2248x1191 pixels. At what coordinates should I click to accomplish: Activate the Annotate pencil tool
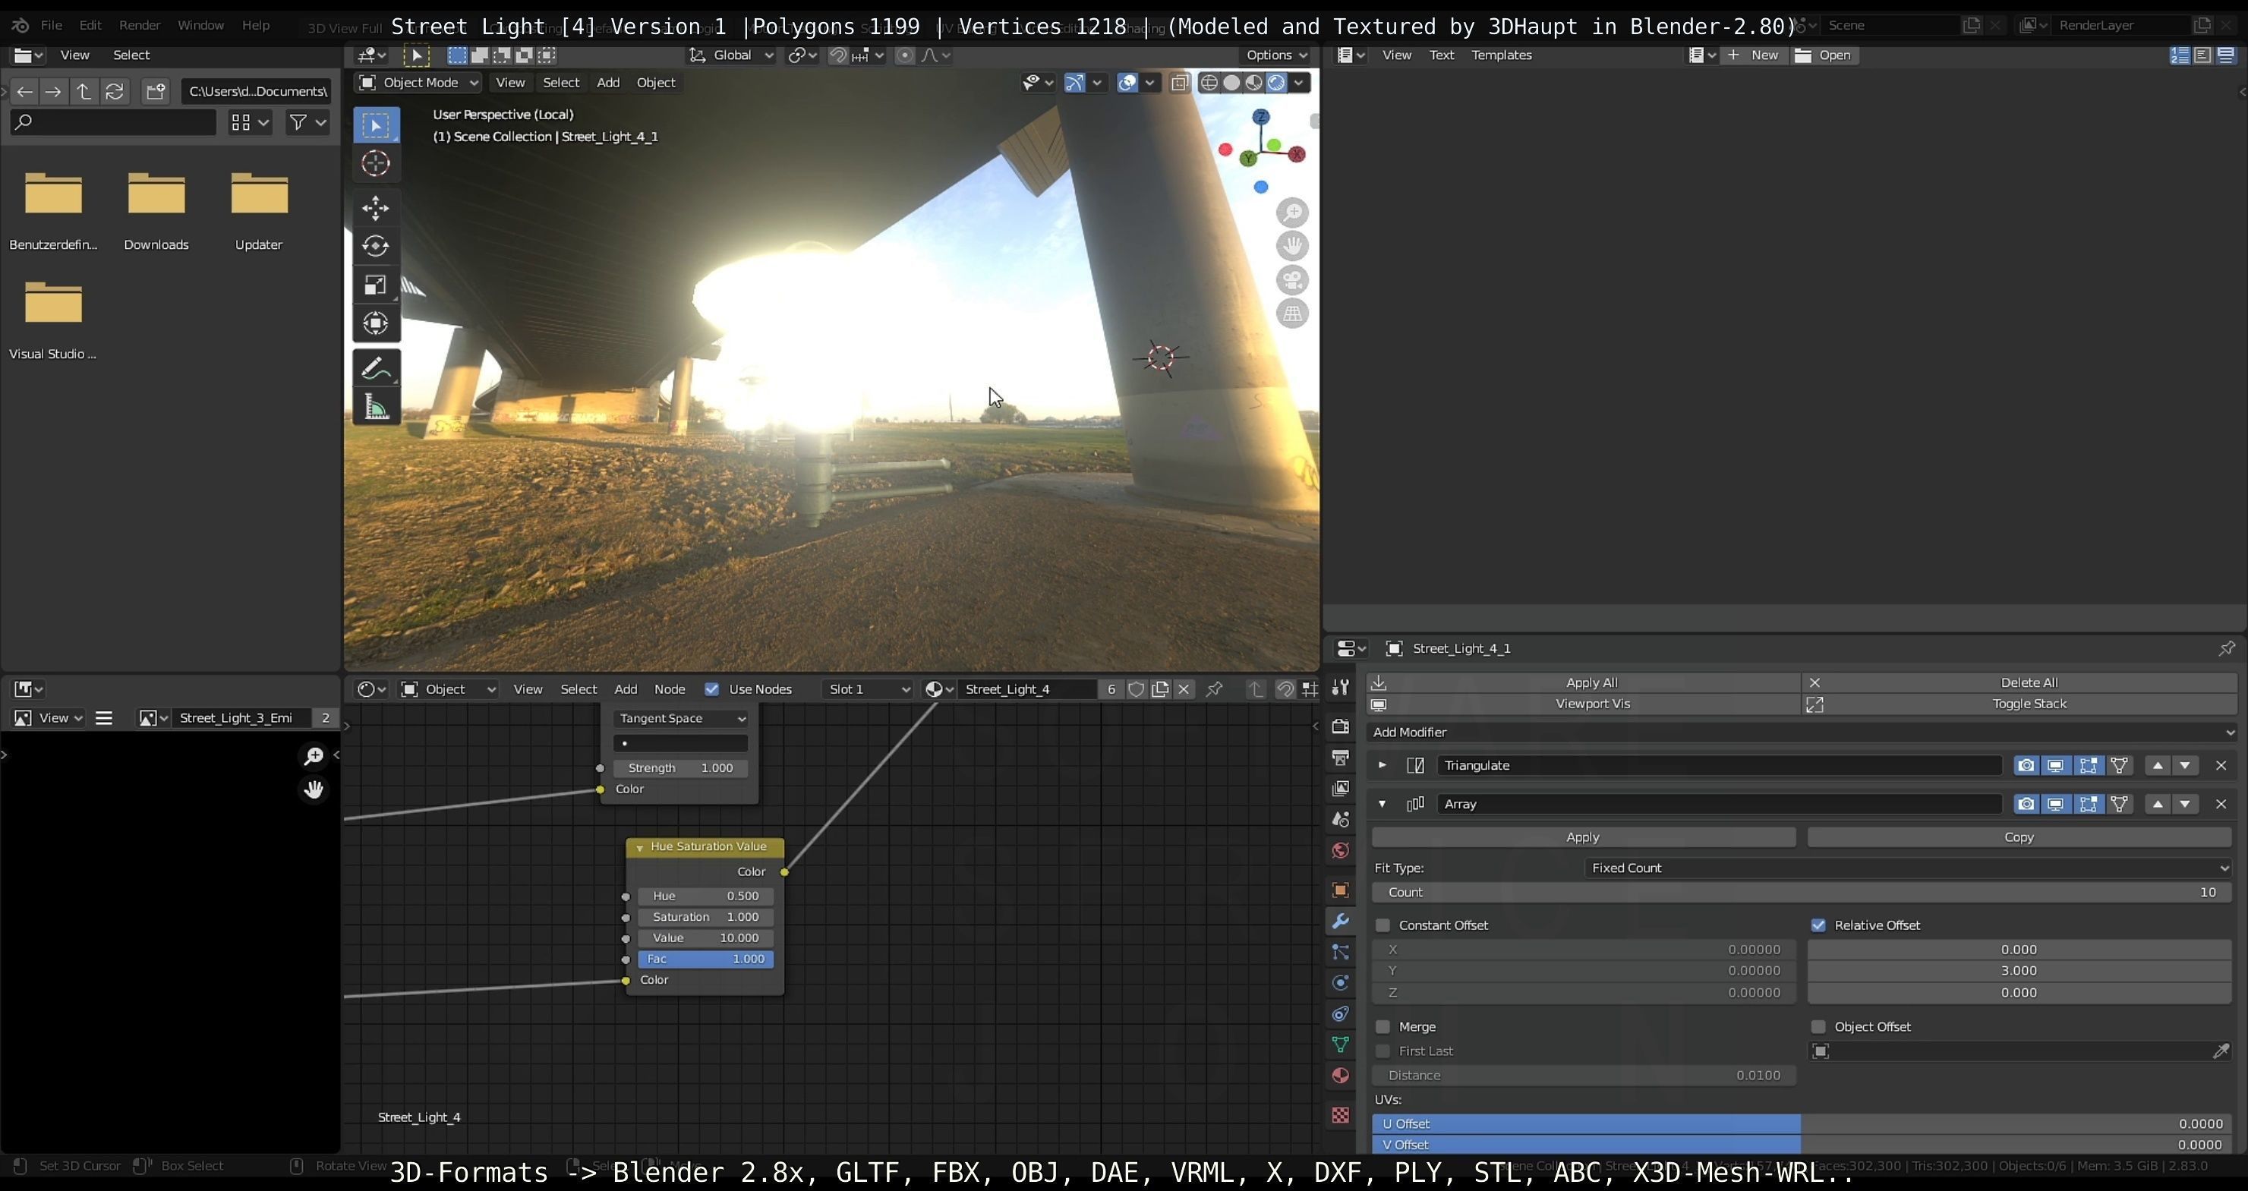[375, 369]
